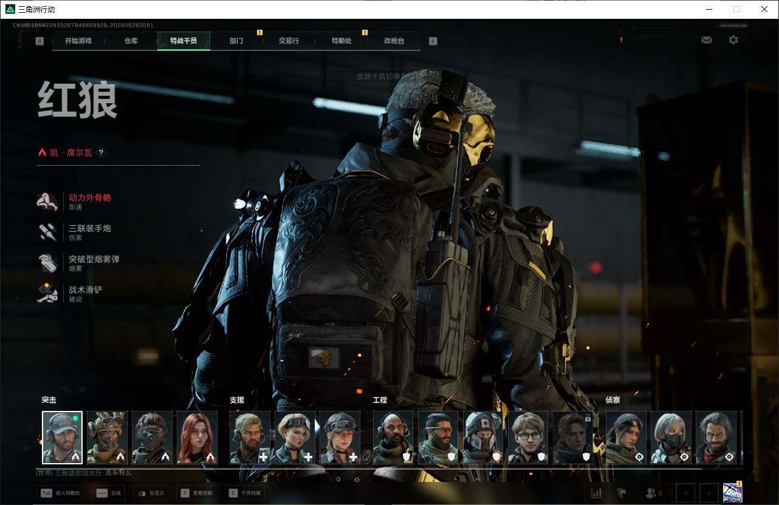Screen dimensions: 779x505
Task: Open the 改枪台 tab
Action: coord(394,41)
